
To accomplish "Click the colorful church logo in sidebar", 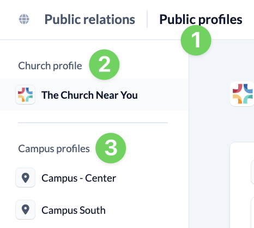I will coord(25,94).
